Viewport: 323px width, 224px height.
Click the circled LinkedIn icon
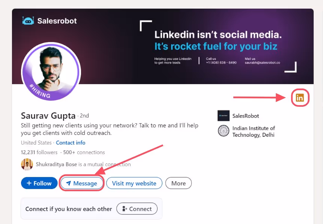pos(300,97)
